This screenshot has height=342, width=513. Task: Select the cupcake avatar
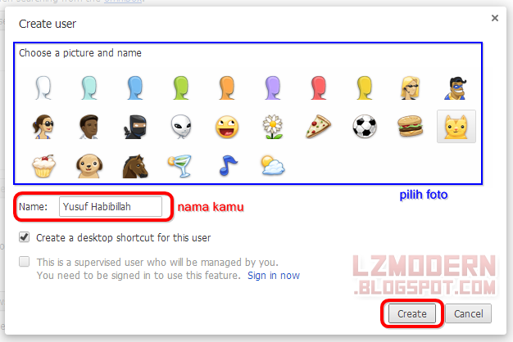(x=43, y=166)
